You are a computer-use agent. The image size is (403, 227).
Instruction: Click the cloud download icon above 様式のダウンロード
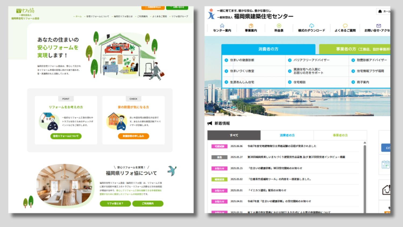312,26
